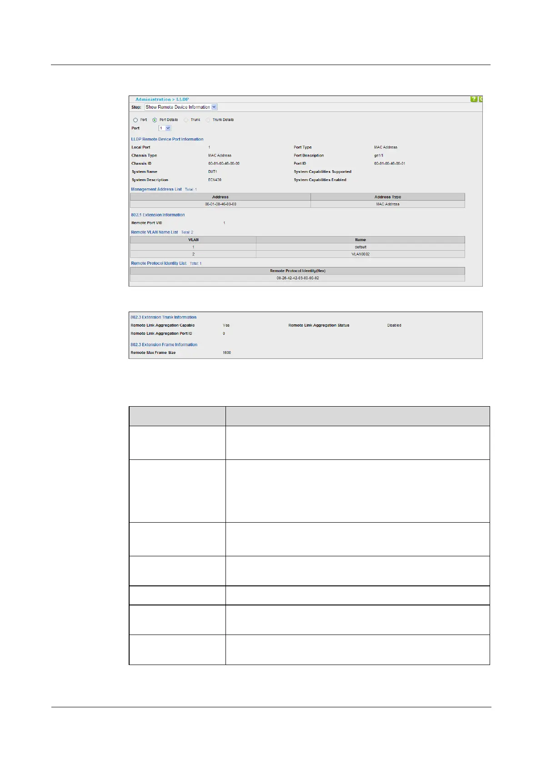
Task: Click the 802.1 Extension Information heading
Action: [x=158, y=215]
